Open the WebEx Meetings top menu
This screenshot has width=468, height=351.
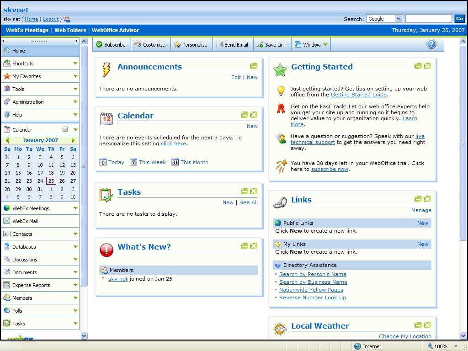(x=27, y=30)
